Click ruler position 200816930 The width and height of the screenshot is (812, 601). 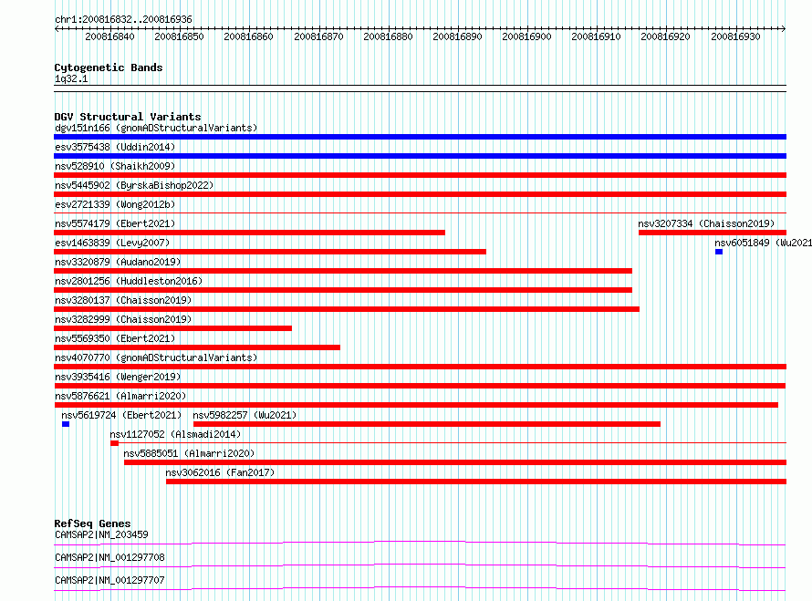tap(735, 36)
